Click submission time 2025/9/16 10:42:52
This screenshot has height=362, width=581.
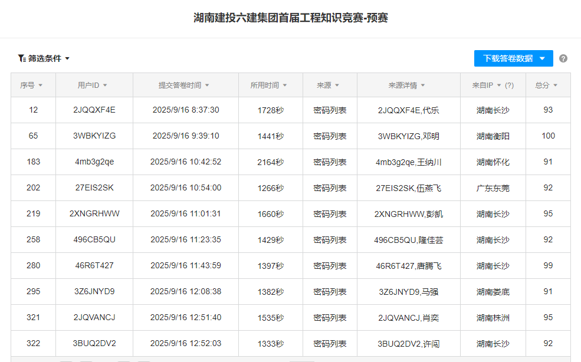pyautogui.click(x=186, y=162)
